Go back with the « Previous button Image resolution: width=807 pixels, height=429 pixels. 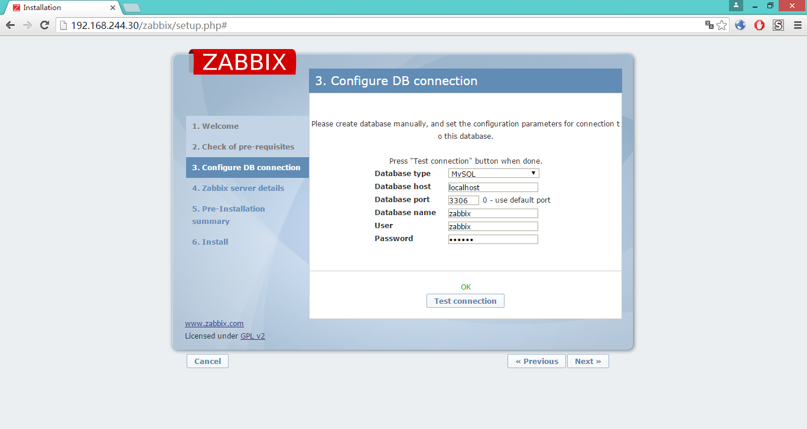(x=536, y=361)
